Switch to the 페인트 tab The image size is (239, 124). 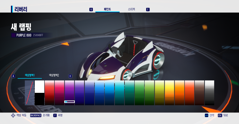pyautogui.click(x=107, y=9)
